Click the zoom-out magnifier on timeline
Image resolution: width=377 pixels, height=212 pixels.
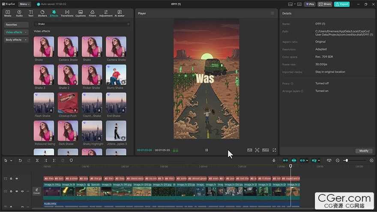pos(338,160)
